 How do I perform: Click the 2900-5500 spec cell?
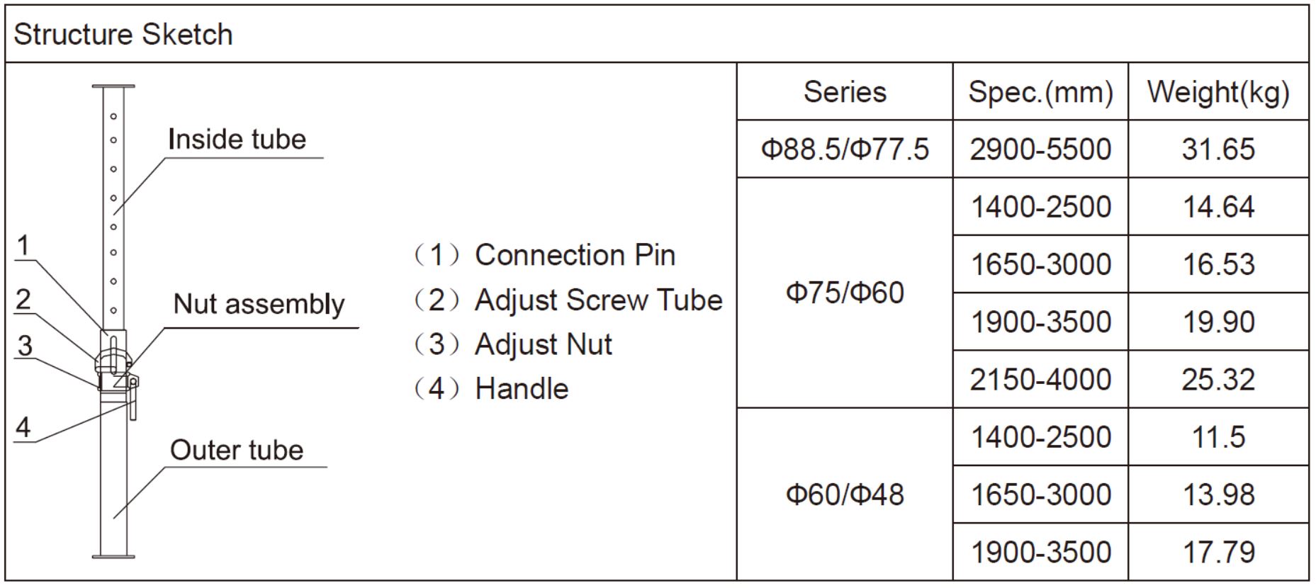1040,149
